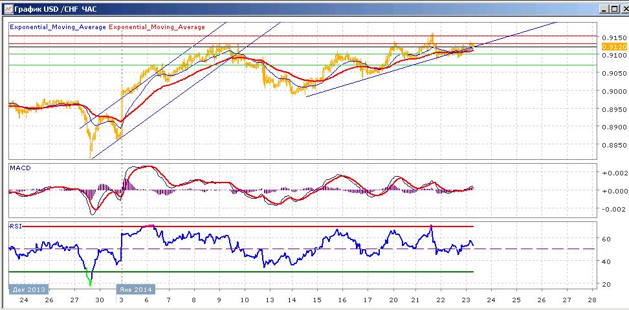Click date label 17 on time axis
Viewport: 629px width, 310px height.
pos(368,300)
